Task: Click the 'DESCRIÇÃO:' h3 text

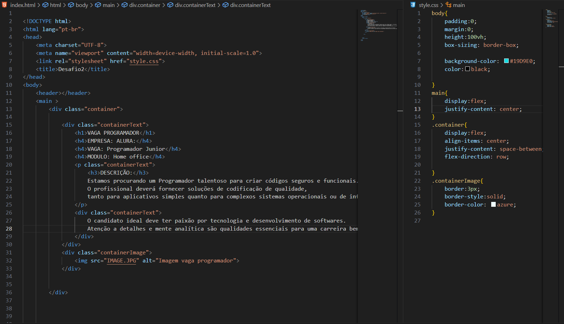Action: point(116,173)
